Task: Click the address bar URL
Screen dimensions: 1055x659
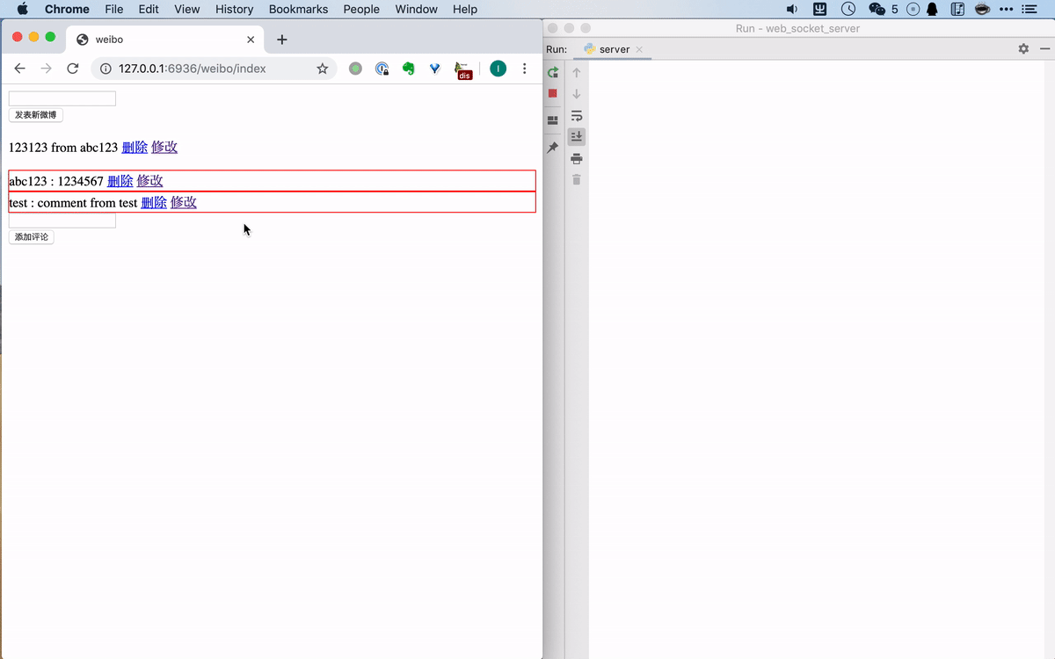Action: [192, 69]
